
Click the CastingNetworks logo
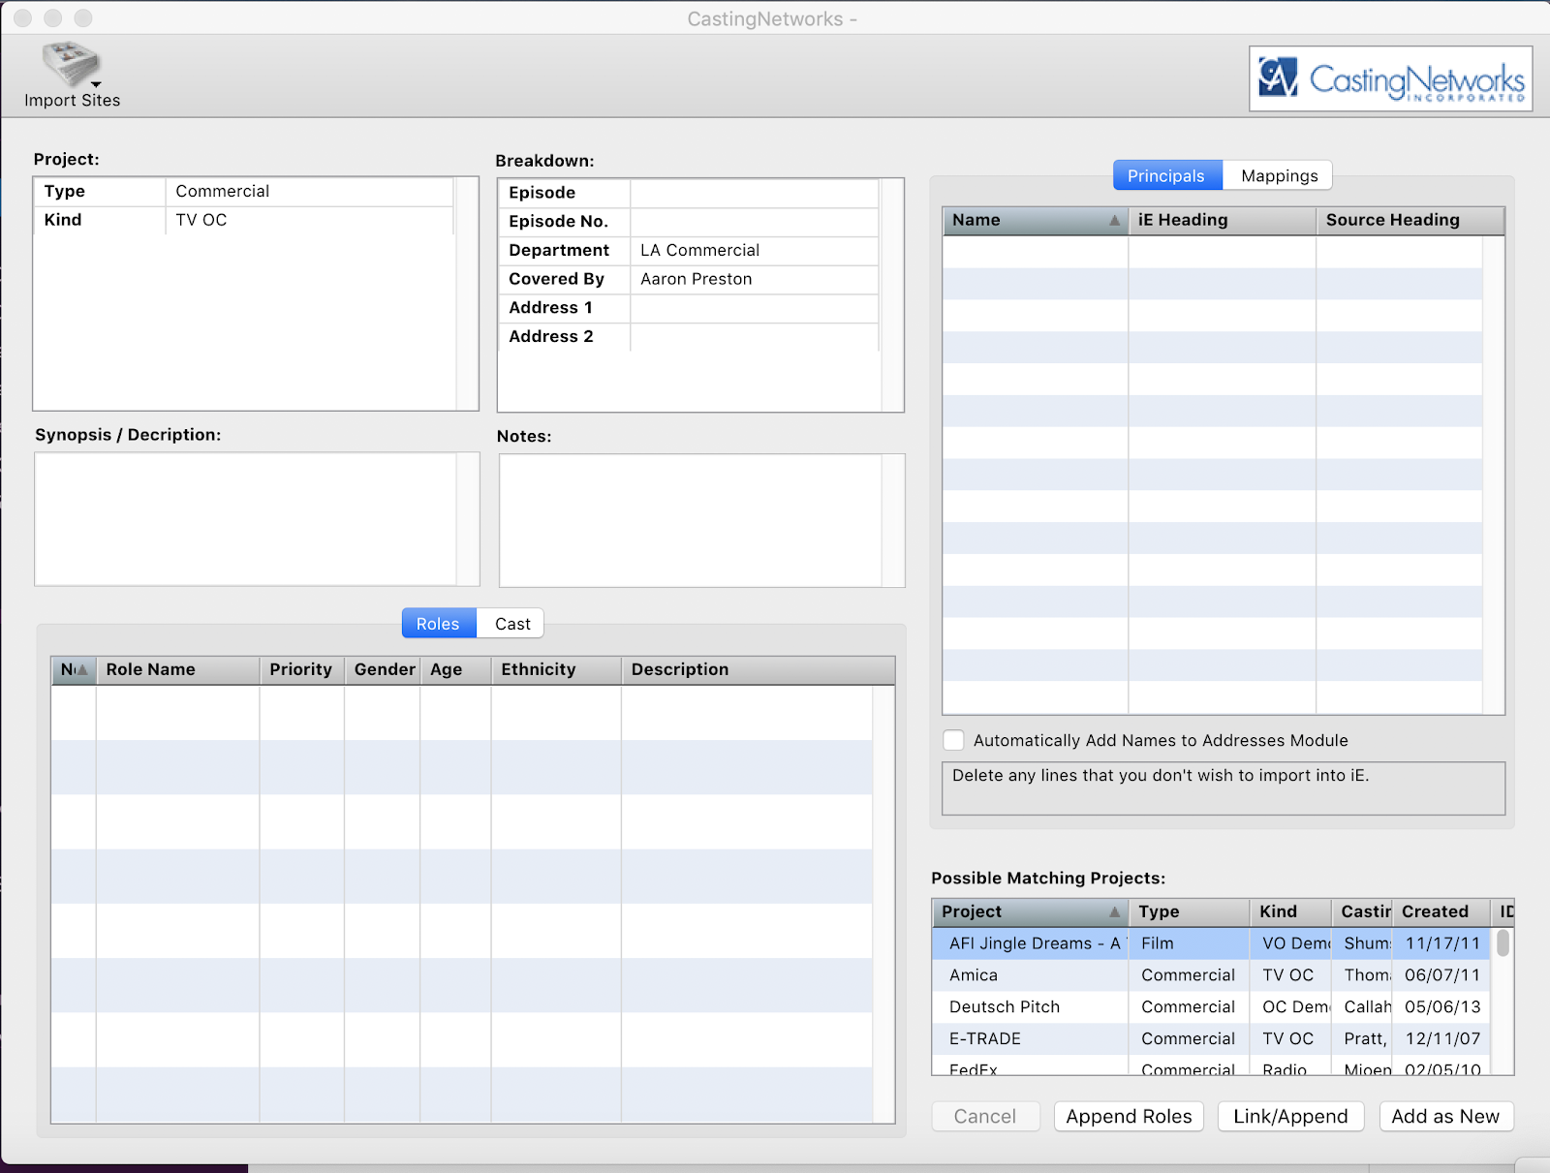(1390, 78)
